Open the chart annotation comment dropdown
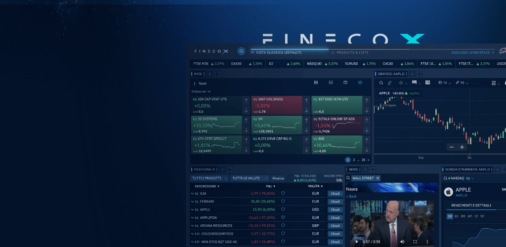 coord(416,83)
